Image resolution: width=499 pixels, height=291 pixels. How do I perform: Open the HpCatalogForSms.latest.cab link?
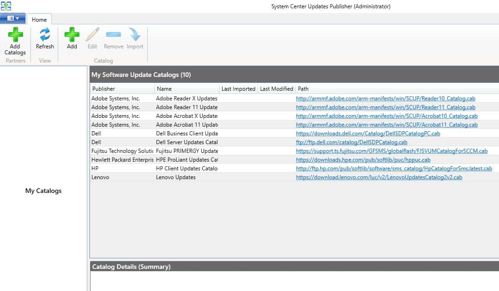coord(394,169)
